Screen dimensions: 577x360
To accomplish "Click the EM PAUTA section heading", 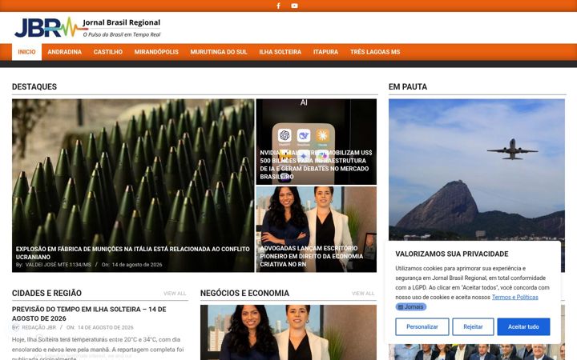I will click(408, 86).
